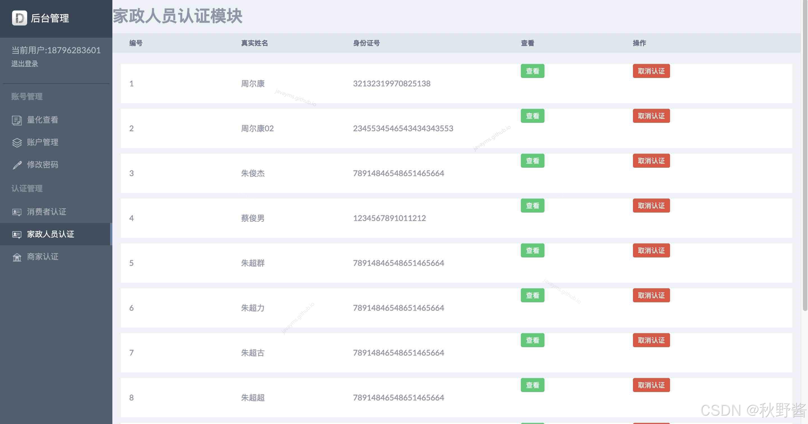This screenshot has width=808, height=424.
Task: Click the layers icon for 账户管理
Action: 17,142
